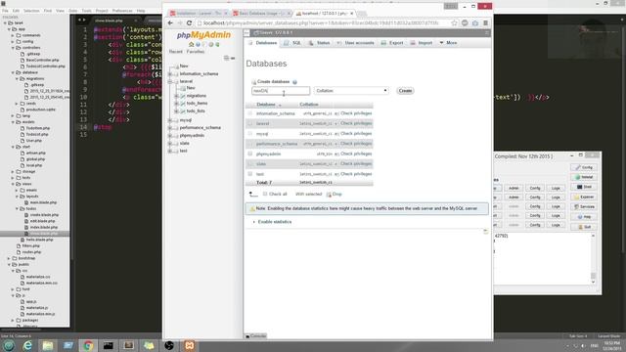The height and width of the screenshot is (352, 626).
Task: Click the database name input field
Action: click(x=281, y=91)
